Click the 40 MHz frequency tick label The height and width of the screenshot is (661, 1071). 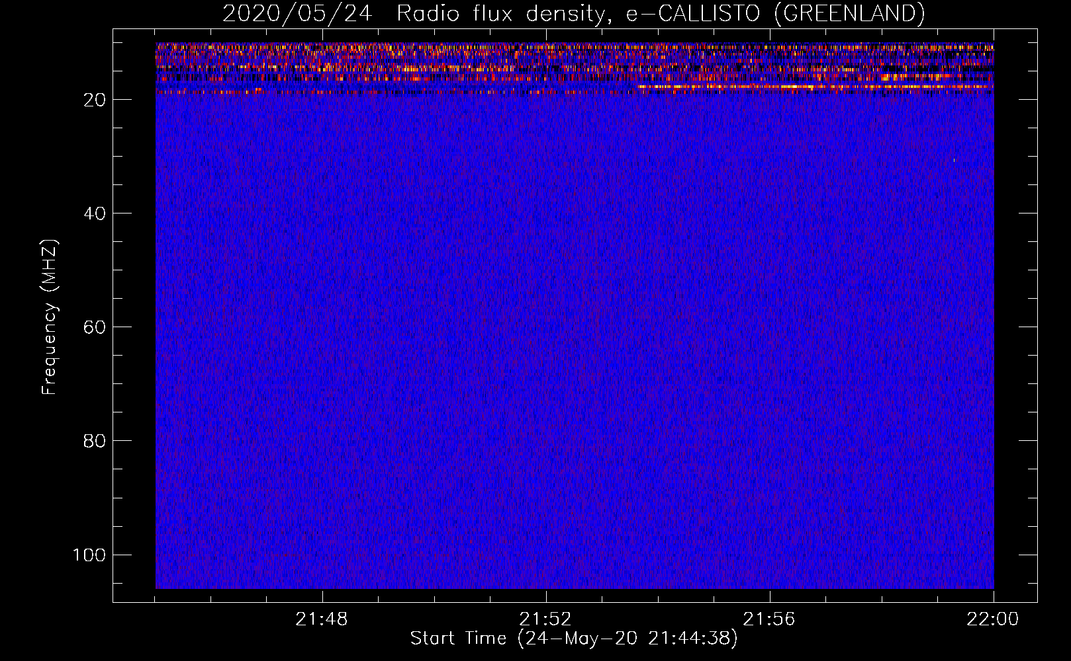[95, 213]
